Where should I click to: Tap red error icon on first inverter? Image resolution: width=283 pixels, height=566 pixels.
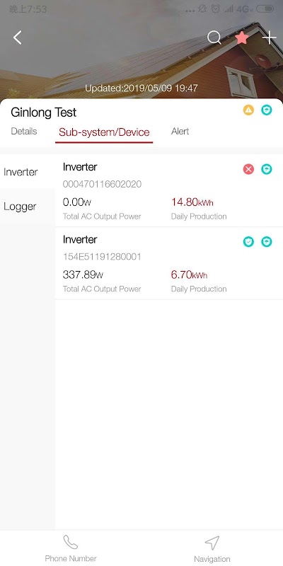(x=248, y=169)
